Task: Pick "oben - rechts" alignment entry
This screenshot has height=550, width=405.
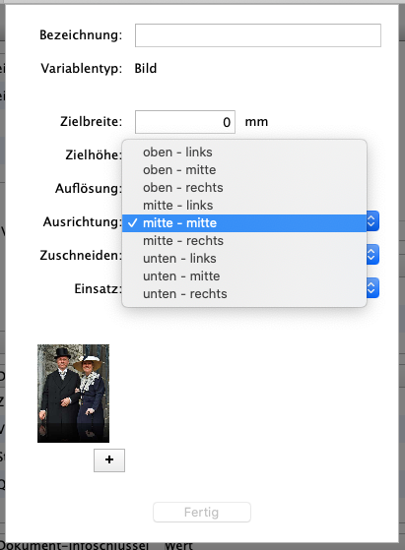Action: [244, 188]
